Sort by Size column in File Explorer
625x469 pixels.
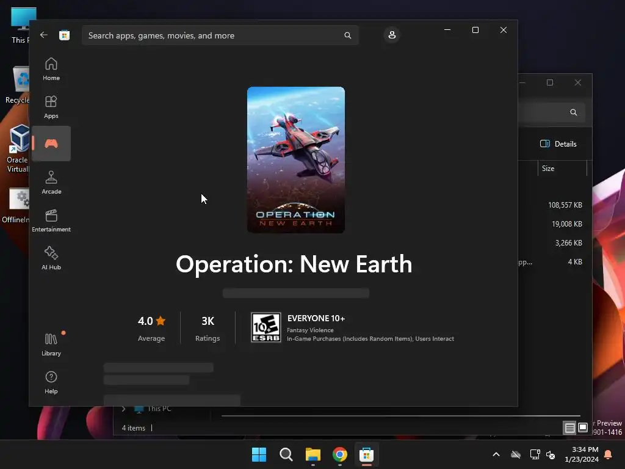pos(562,169)
